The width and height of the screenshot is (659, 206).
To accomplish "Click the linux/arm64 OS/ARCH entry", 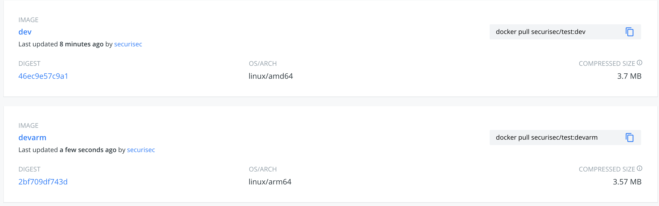I will point(270,182).
